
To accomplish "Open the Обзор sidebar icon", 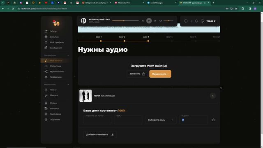I will coord(46,31).
